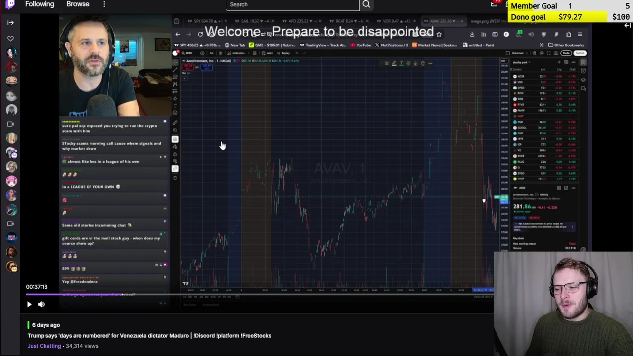Open the Unnamed layout dropdown
The height and width of the screenshot is (356, 633).
point(520,53)
